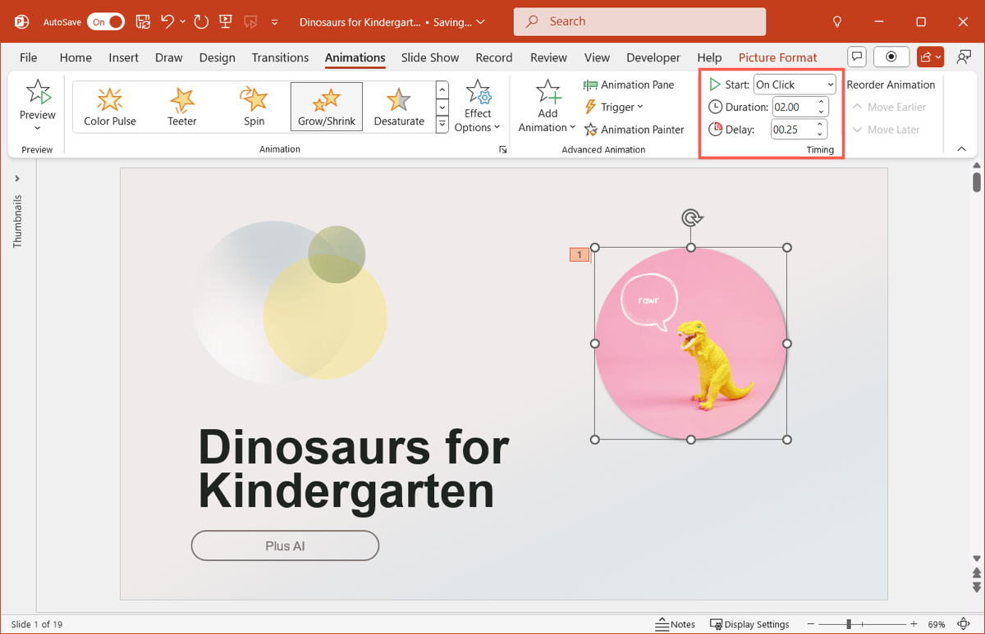Open the Animation group dialog launcher
Screen dimensions: 985x634
[502, 150]
